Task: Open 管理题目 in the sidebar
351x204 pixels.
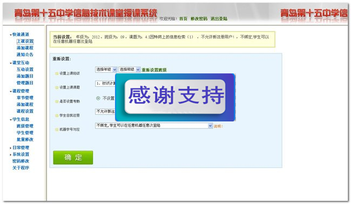Action: tap(25, 83)
